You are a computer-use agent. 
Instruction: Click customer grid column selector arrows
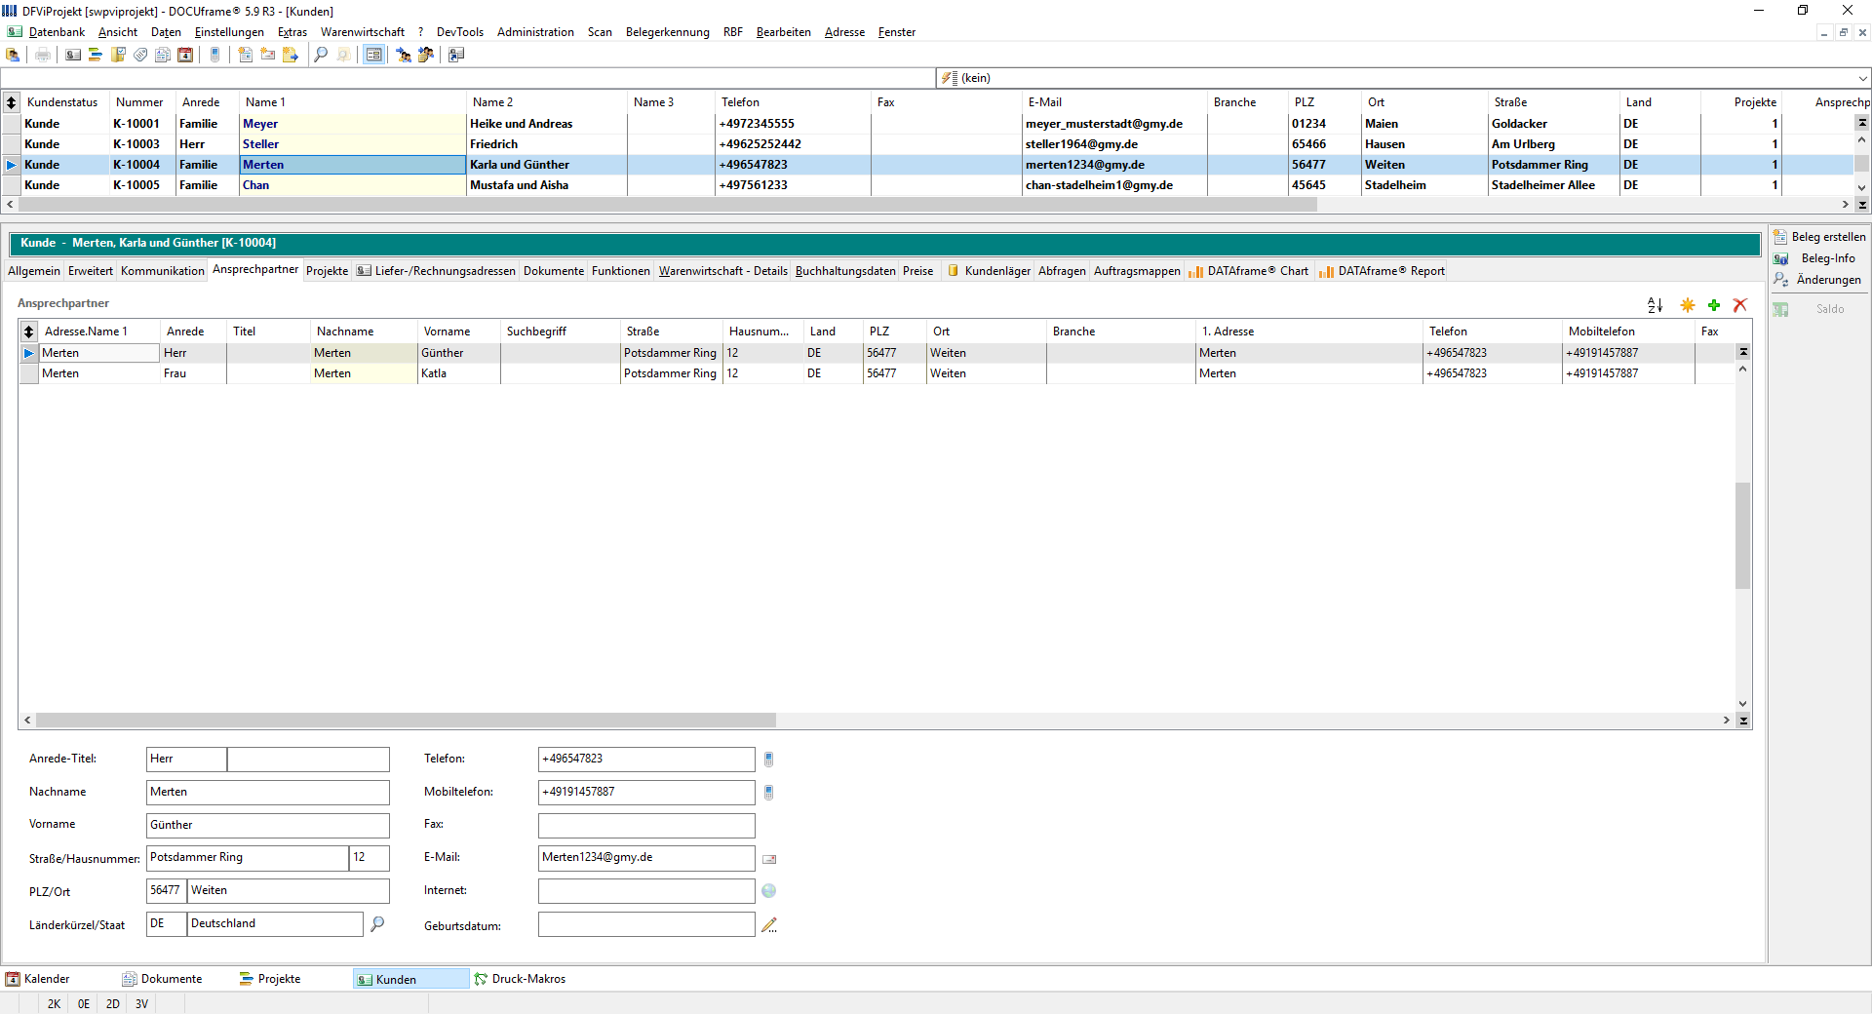click(x=11, y=102)
